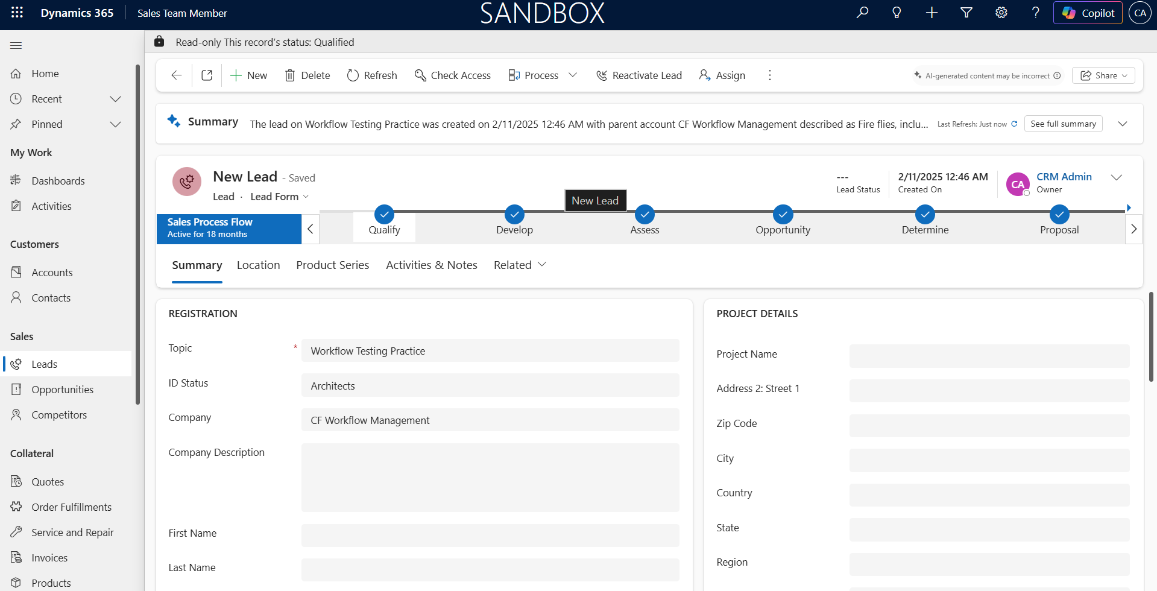Viewport: 1157px width, 591px height.
Task: Open the lightbulb assistant icon
Action: tap(897, 13)
